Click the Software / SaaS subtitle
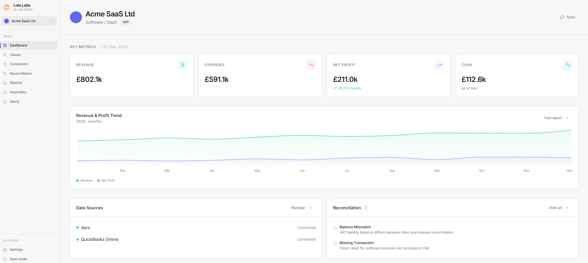Image resolution: width=588 pixels, height=263 pixels. point(101,22)
